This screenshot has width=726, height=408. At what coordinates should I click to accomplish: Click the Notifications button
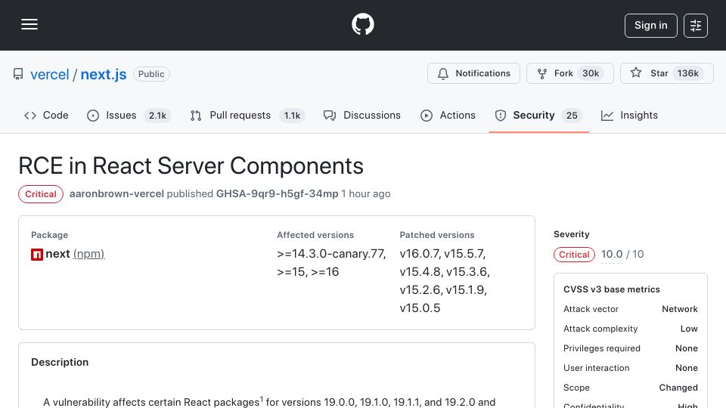(473, 73)
